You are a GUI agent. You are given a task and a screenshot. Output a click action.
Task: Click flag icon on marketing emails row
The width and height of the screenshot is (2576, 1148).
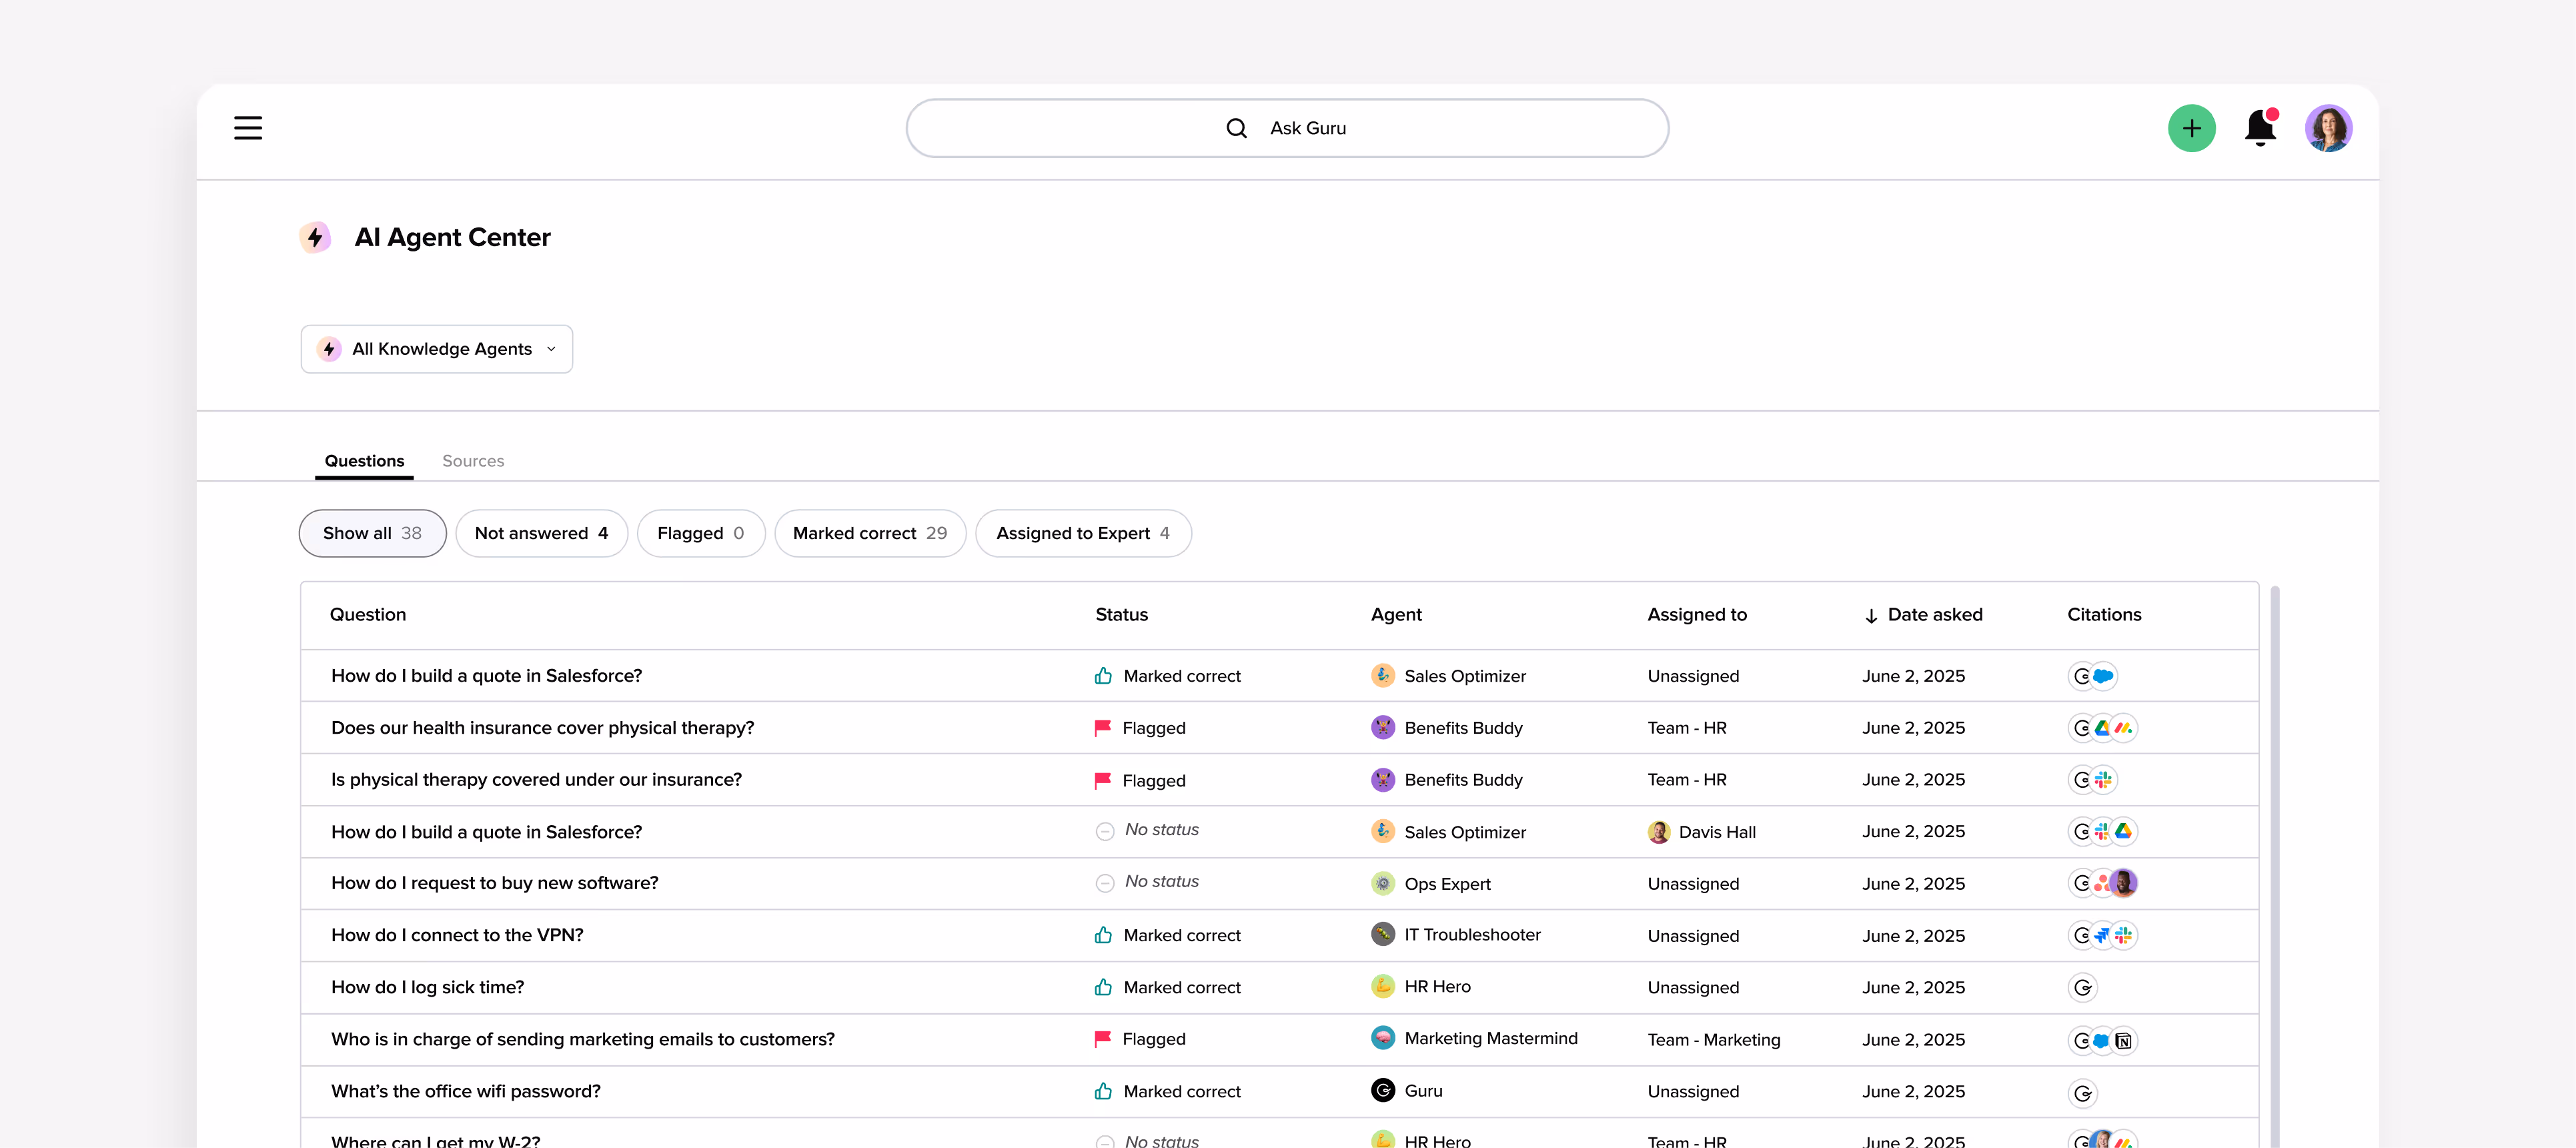[1103, 1039]
